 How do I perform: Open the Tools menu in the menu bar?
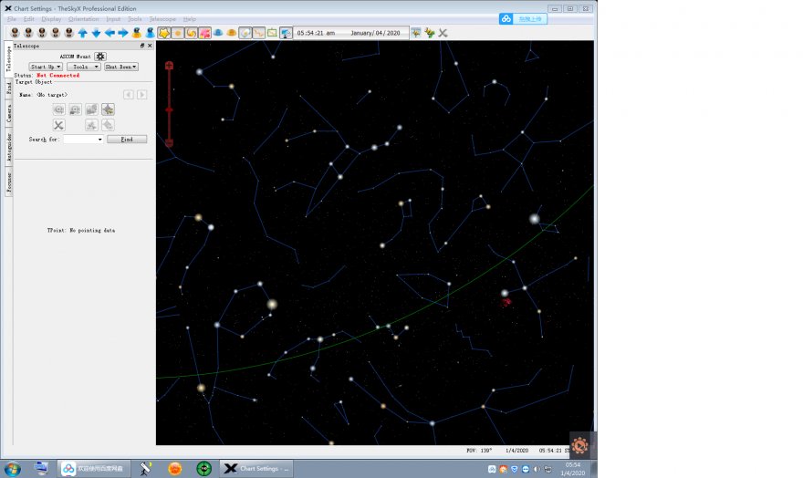(x=135, y=19)
